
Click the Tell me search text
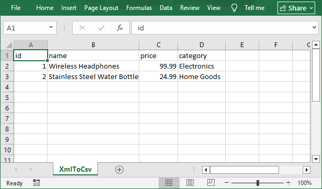tap(254, 8)
